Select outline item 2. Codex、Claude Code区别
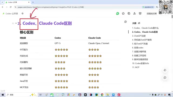The height and width of the screenshot is (97, 173). (x=145, y=32)
